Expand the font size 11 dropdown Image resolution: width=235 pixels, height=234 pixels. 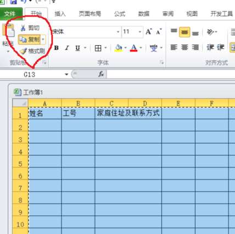click(140, 32)
